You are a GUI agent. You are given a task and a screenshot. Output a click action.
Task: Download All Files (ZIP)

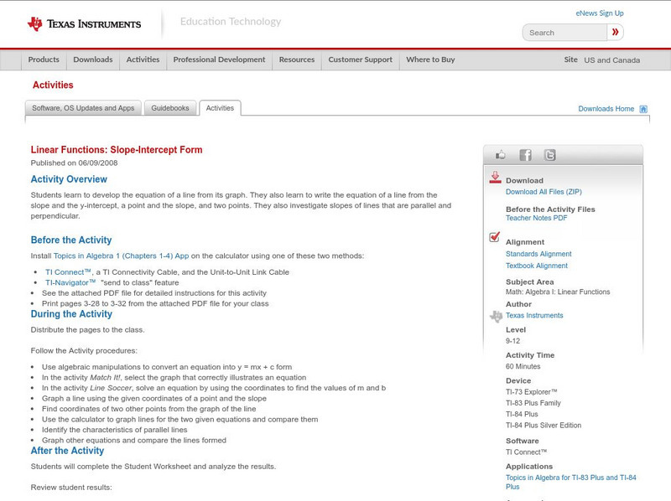coord(544,192)
